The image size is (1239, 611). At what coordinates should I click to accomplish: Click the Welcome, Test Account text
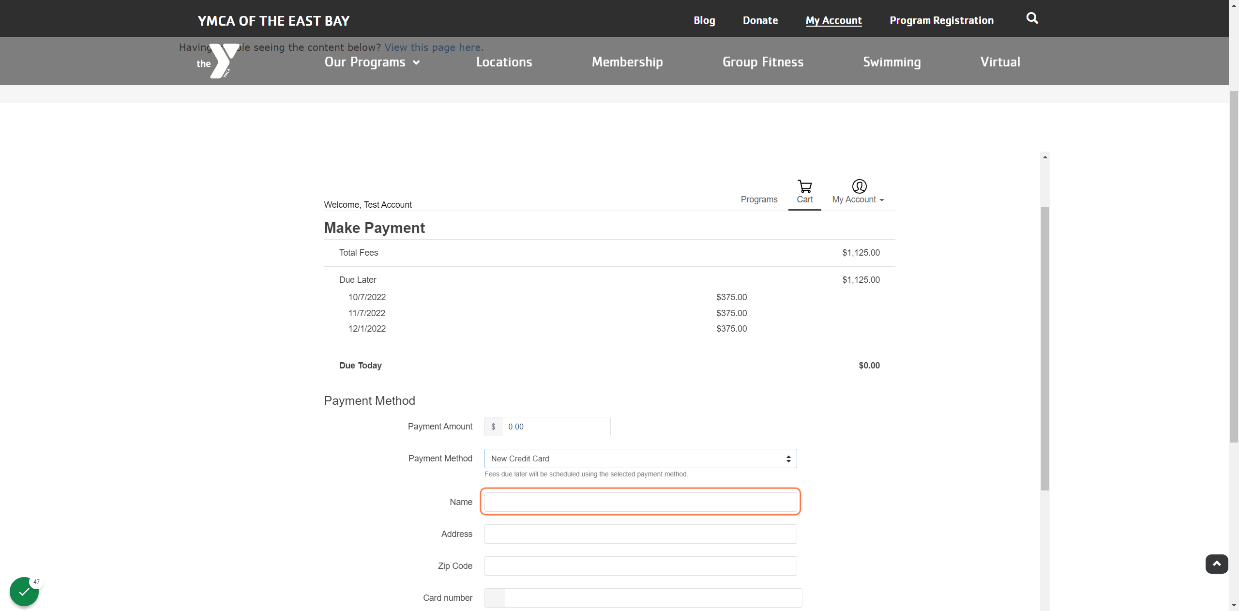pyautogui.click(x=368, y=205)
